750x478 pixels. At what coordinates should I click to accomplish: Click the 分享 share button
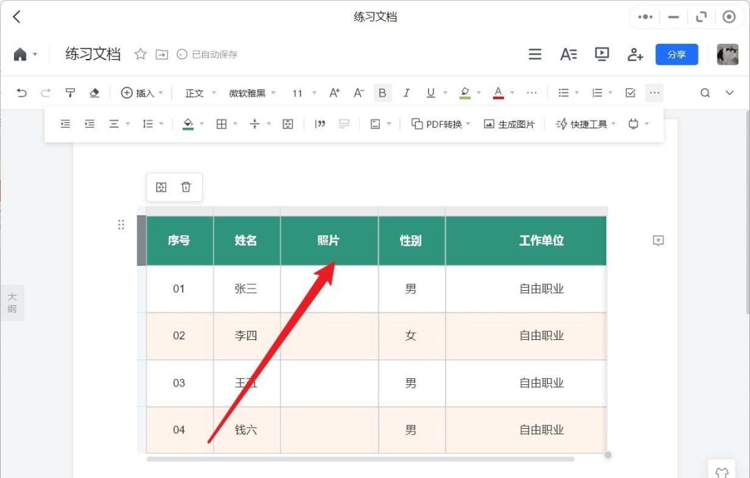(676, 53)
